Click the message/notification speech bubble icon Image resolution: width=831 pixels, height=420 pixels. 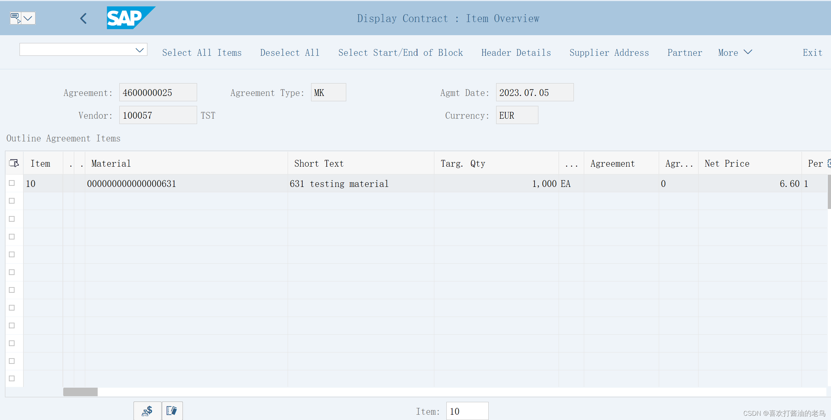coord(15,18)
